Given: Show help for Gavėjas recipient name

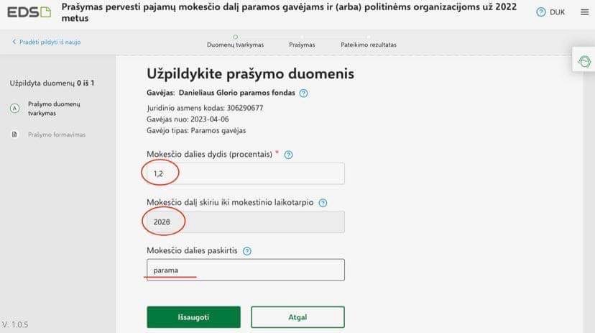Looking at the screenshot, I should pyautogui.click(x=303, y=93).
